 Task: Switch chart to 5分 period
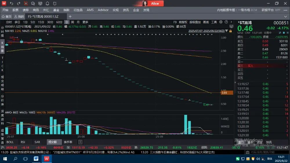coord(33,22)
